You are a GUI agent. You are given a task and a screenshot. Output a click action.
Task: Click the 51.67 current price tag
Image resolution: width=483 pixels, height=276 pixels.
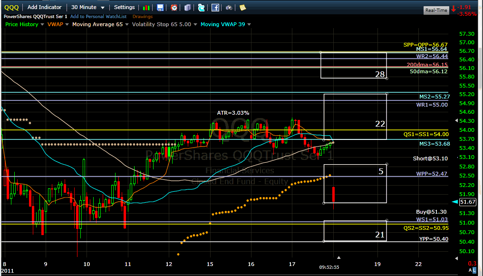(467, 202)
